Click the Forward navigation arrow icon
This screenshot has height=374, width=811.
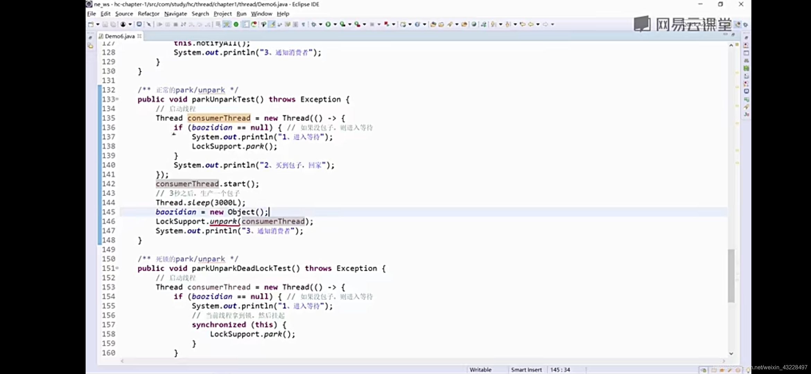point(545,24)
